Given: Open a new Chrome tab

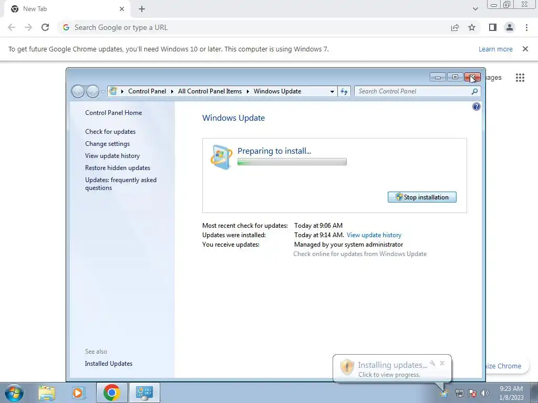Looking at the screenshot, I should (x=142, y=9).
